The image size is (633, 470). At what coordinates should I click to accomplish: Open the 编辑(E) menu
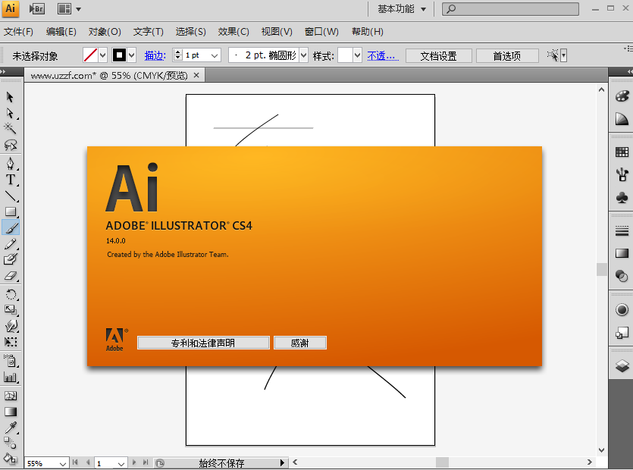[61, 32]
